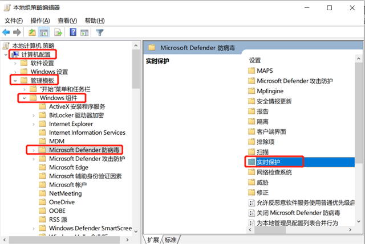Click the left tree pane vertical scrollbar

pos(136,142)
